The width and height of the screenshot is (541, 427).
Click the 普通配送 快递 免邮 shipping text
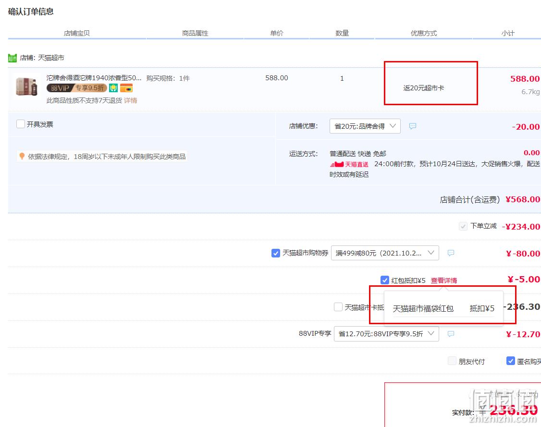click(358, 154)
